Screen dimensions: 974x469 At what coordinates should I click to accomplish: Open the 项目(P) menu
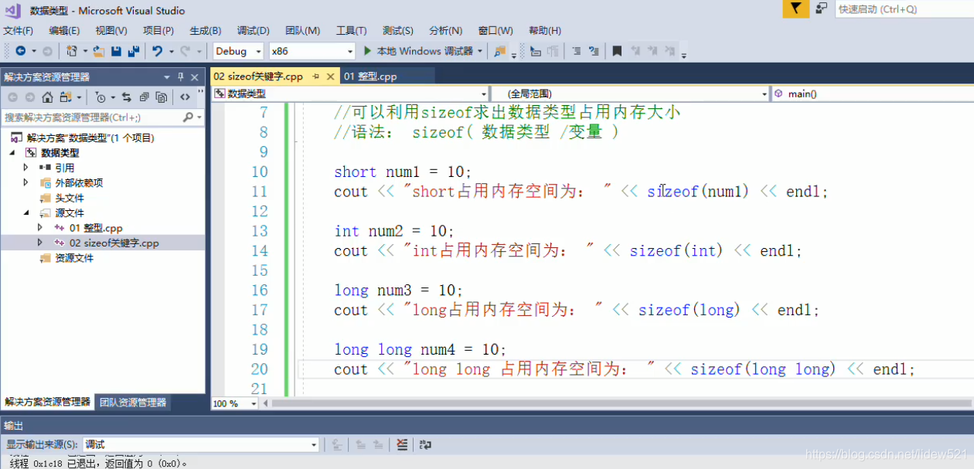click(x=158, y=31)
